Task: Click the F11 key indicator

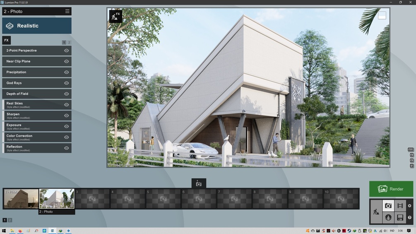Action: [x=411, y=150]
